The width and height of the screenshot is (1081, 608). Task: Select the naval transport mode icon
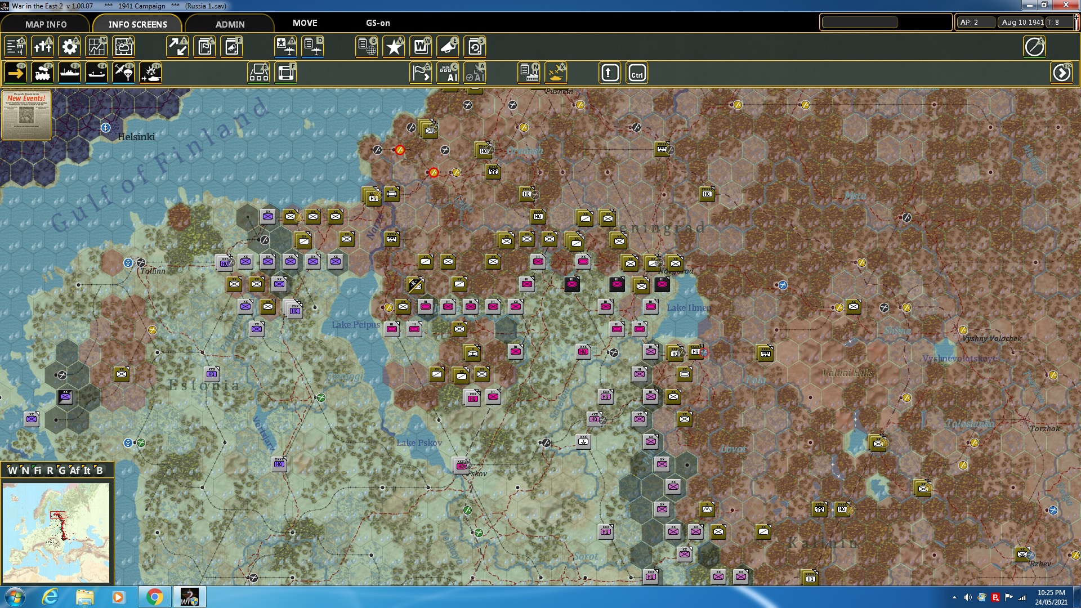point(69,73)
